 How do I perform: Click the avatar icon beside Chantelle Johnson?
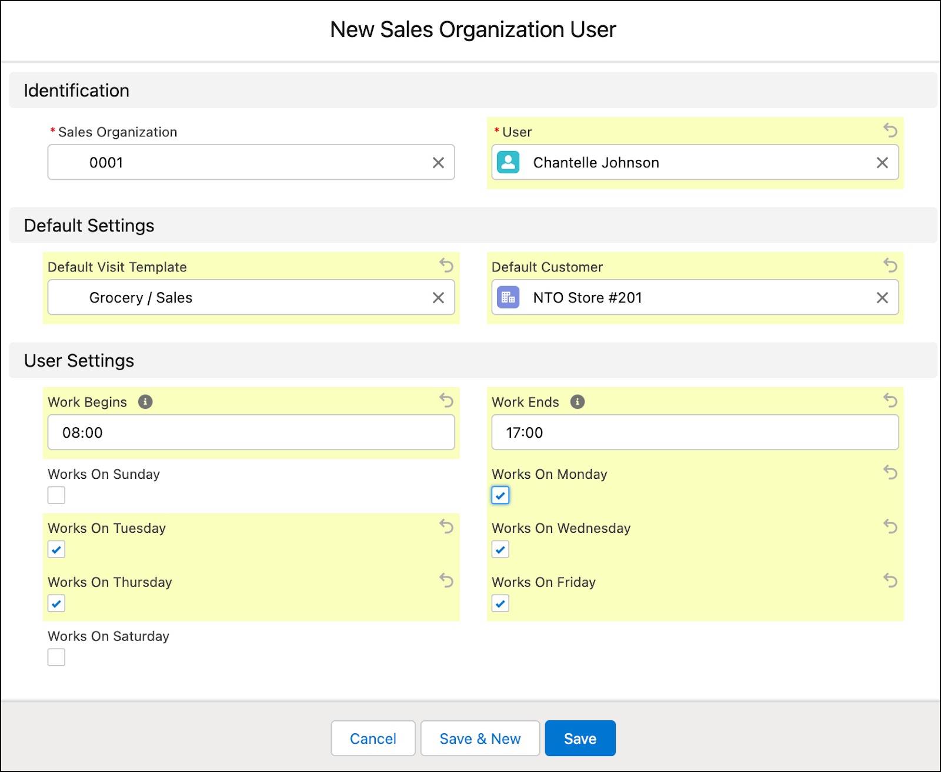508,162
